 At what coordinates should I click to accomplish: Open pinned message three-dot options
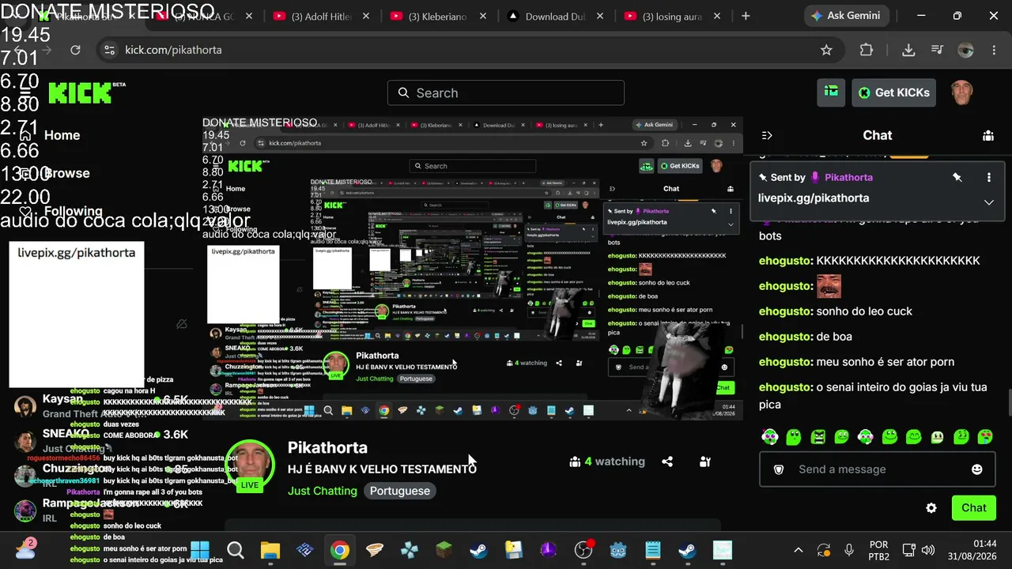pyautogui.click(x=988, y=177)
